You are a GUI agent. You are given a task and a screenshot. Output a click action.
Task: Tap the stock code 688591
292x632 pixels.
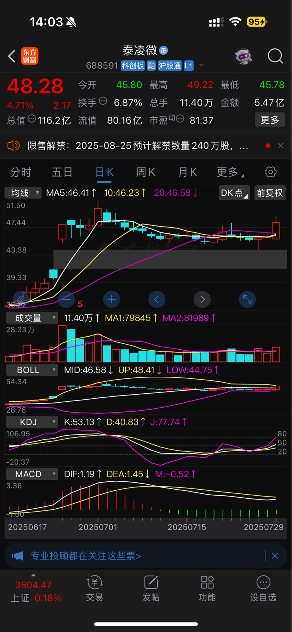(x=102, y=66)
